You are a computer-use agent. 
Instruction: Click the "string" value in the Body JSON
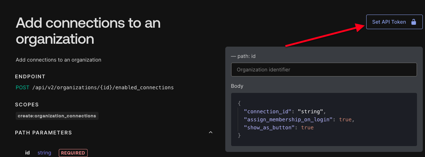coord(310,111)
